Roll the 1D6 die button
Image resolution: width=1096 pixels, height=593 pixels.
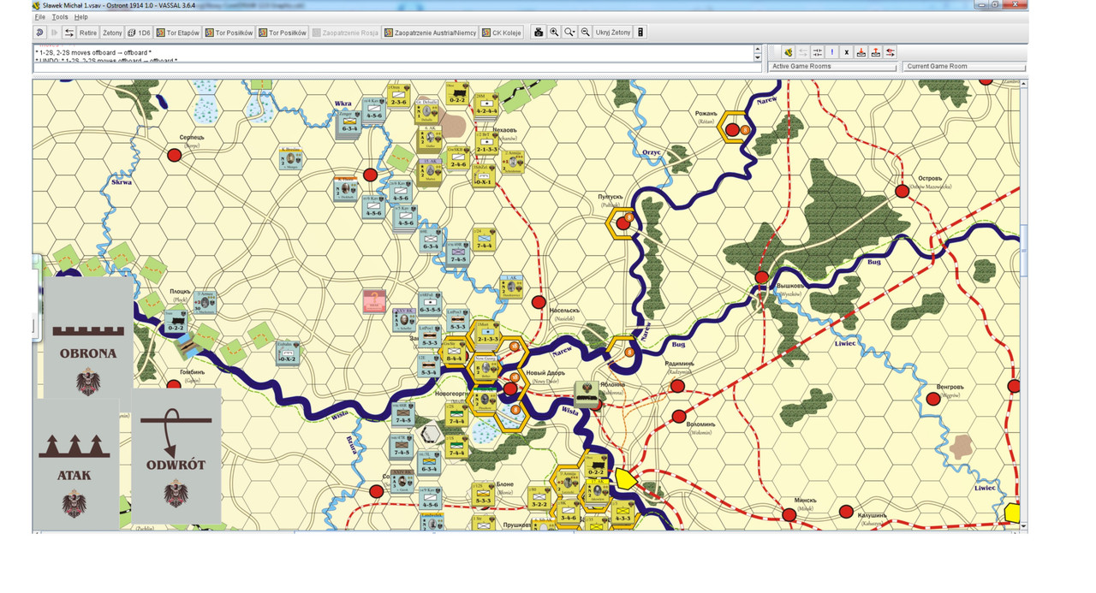point(139,33)
